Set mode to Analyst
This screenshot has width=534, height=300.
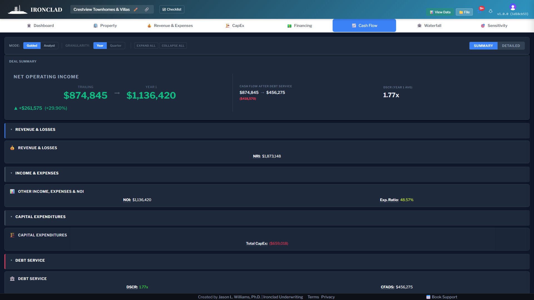tap(49, 46)
